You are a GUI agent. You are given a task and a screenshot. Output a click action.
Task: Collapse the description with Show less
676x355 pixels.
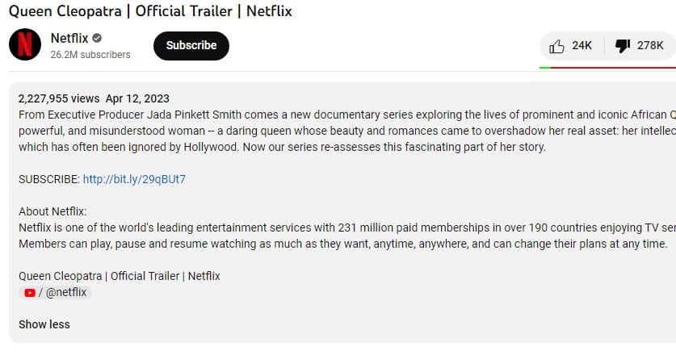tap(44, 324)
